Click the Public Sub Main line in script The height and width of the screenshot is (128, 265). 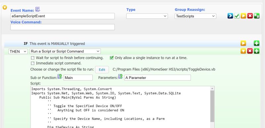(78, 97)
